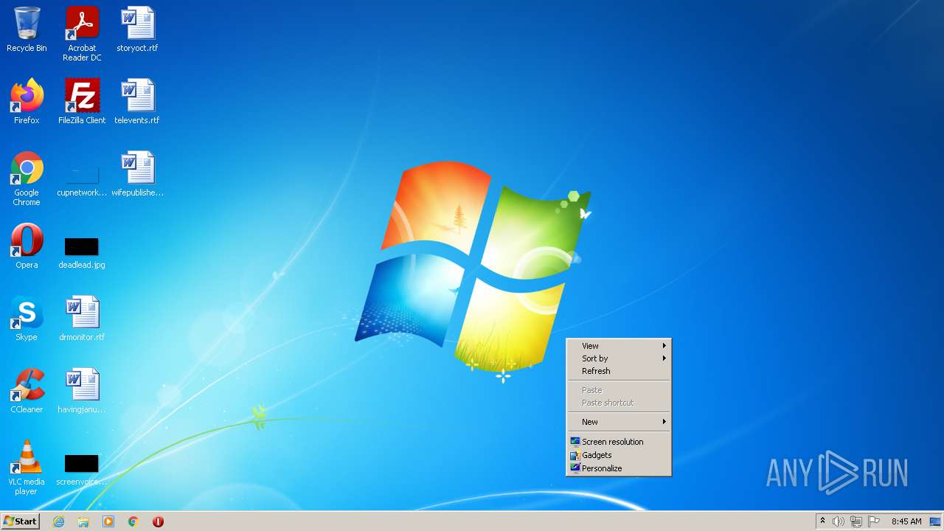The height and width of the screenshot is (531, 944).
Task: Choose Personalize in the context menu
Action: pos(619,468)
